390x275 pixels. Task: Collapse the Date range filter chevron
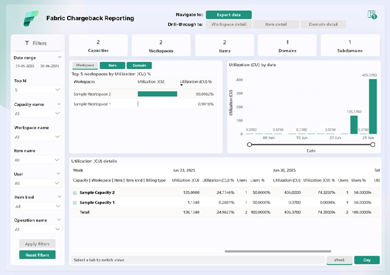[58, 57]
